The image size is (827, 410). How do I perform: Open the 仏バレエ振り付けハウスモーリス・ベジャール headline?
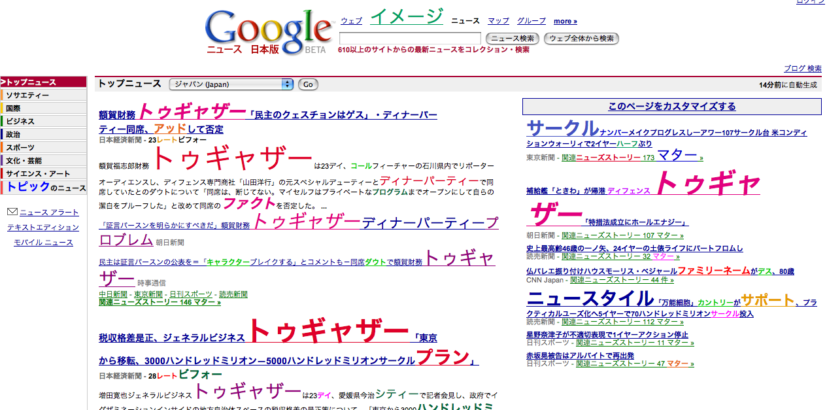(660, 271)
